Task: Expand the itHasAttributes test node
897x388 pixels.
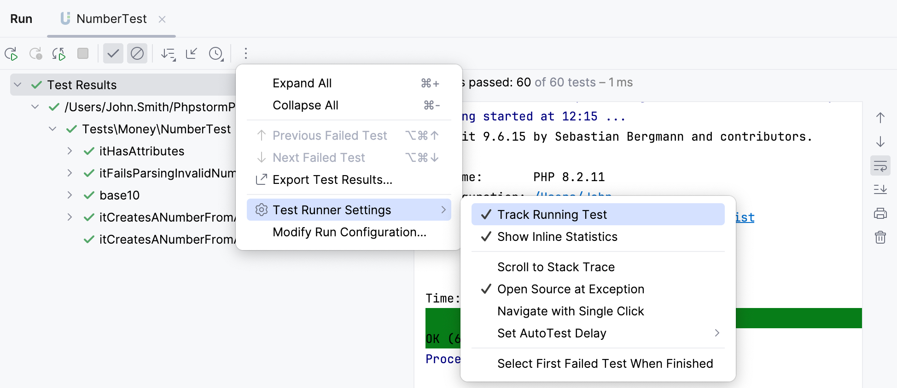Action: pyautogui.click(x=70, y=151)
